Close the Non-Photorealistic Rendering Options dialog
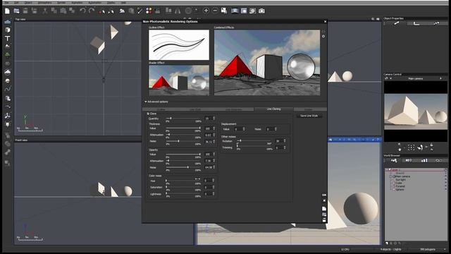This screenshot has width=451, height=254. (x=326, y=22)
